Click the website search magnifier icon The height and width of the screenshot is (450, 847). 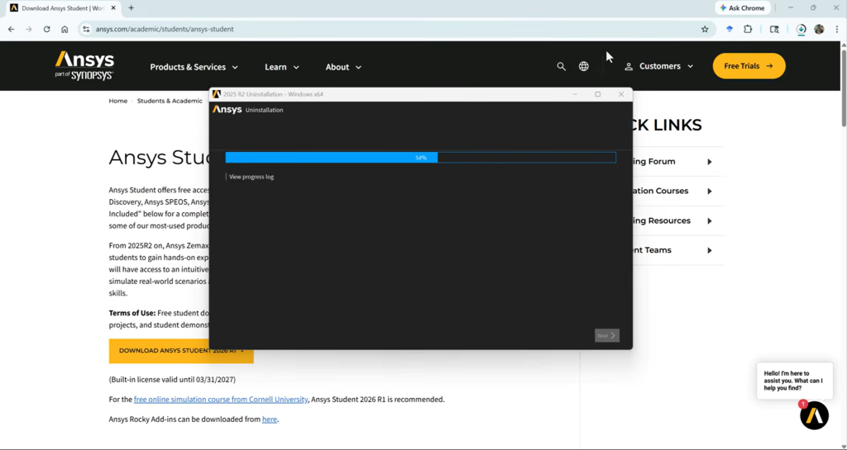tap(561, 66)
